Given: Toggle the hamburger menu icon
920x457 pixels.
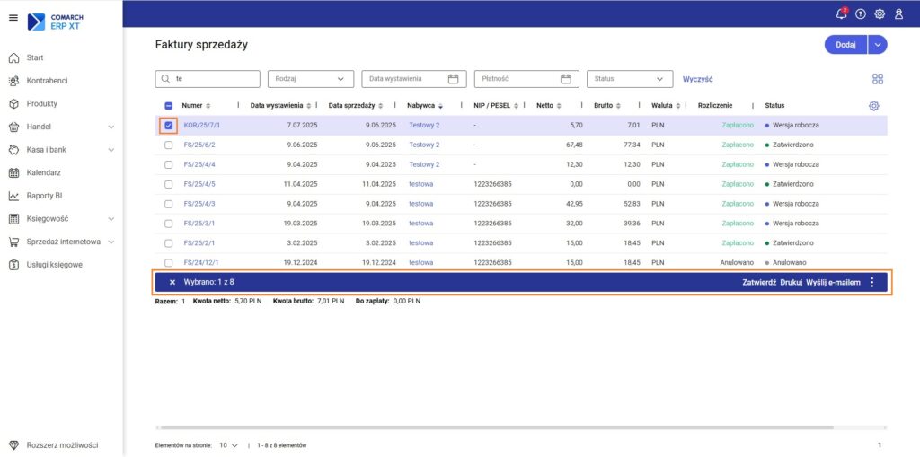Looking at the screenshot, I should click(13, 18).
